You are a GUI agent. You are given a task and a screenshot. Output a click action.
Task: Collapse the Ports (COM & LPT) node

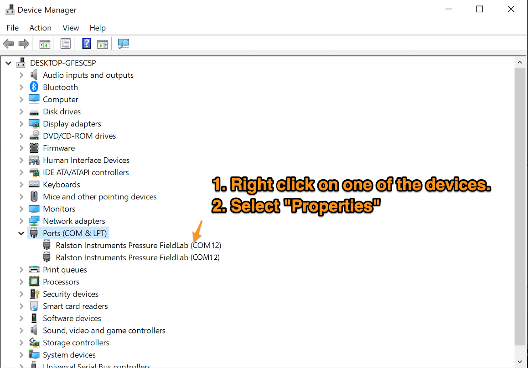(21, 233)
